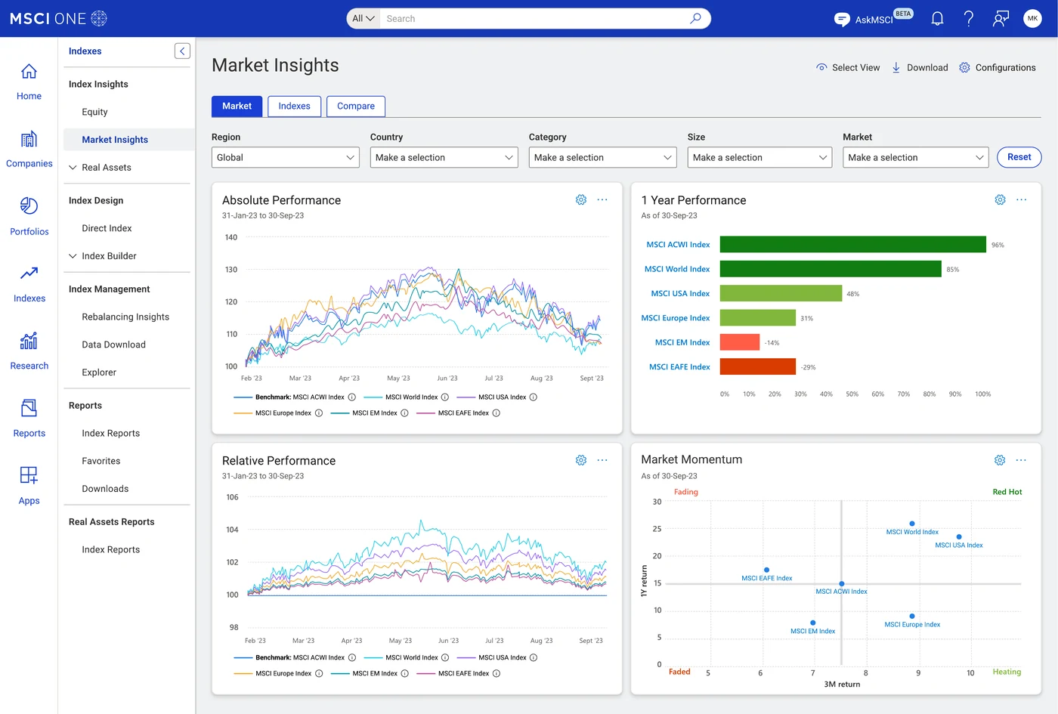Open the Market filter dropdown
The image size is (1058, 714).
click(916, 157)
